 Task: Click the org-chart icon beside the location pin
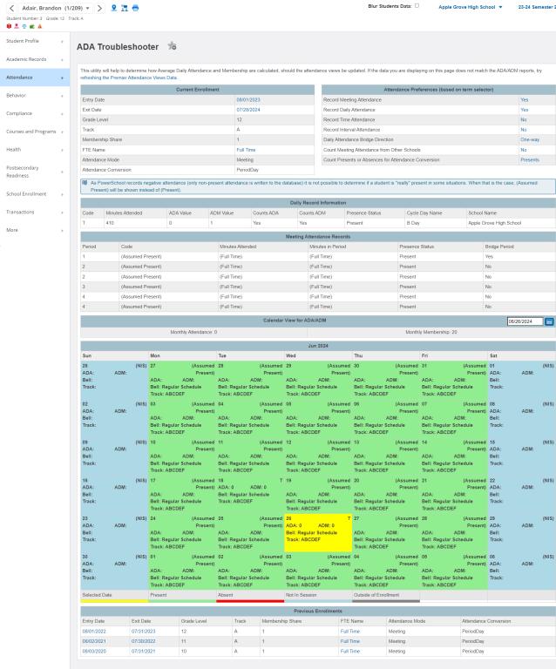[124, 8]
